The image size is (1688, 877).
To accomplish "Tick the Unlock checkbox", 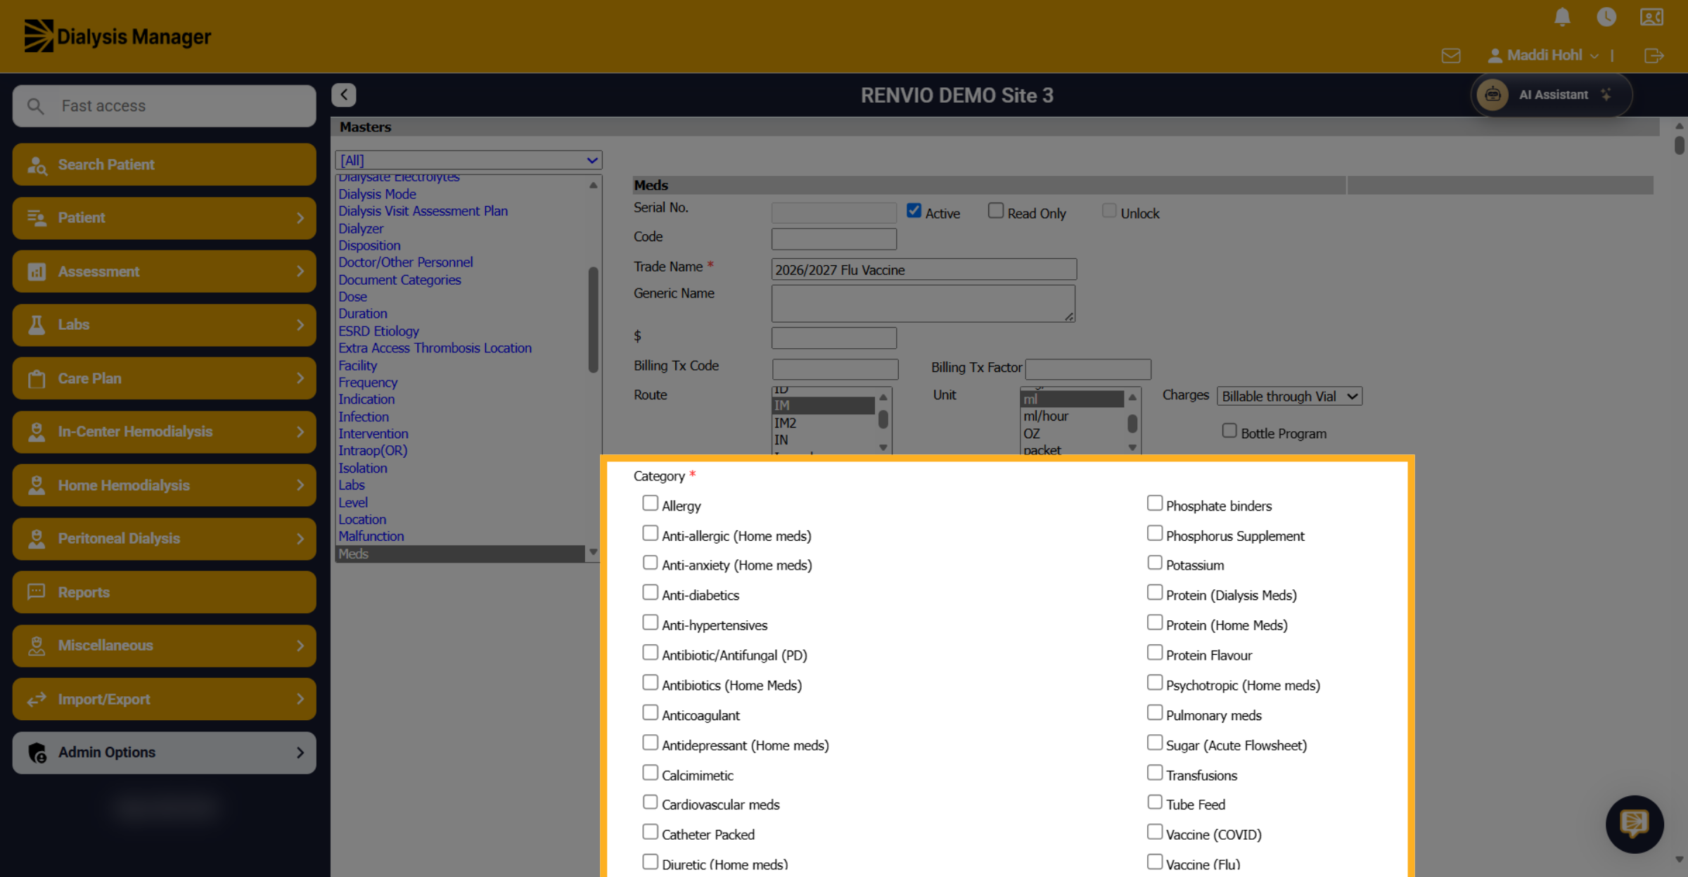I will pos(1109,210).
